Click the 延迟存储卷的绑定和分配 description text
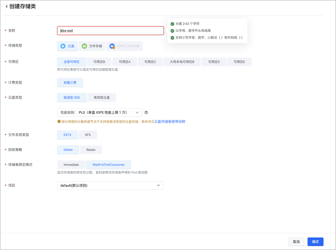The height and width of the screenshot is (250, 336). click(102, 172)
